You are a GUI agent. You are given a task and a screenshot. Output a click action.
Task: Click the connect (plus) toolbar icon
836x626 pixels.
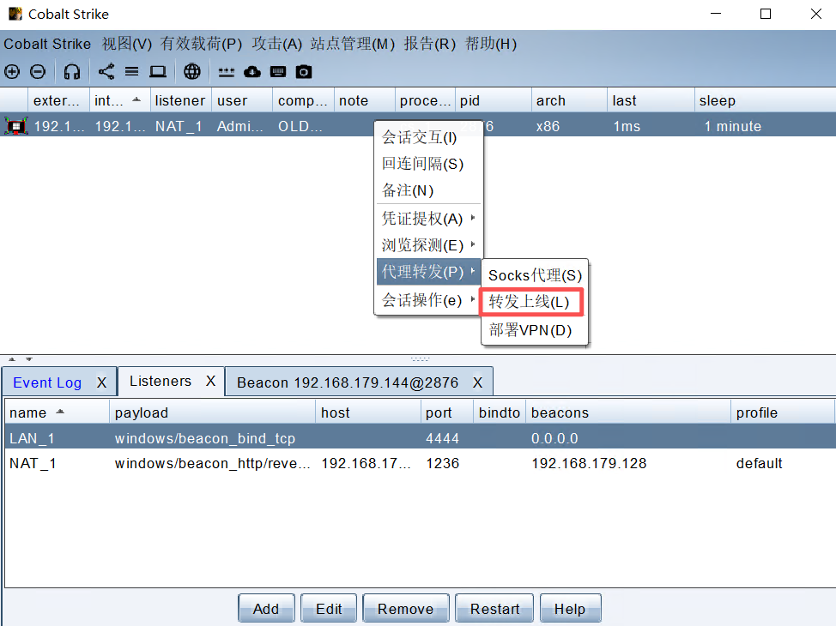12,71
